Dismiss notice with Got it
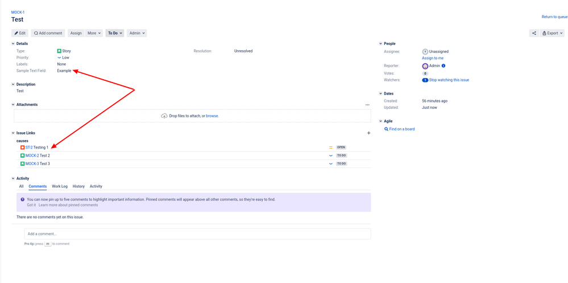Image resolution: width=568 pixels, height=283 pixels. (31, 205)
